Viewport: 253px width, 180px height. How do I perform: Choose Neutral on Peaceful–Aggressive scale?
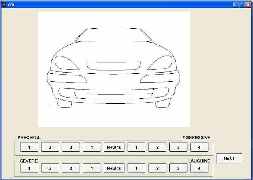pos(114,147)
